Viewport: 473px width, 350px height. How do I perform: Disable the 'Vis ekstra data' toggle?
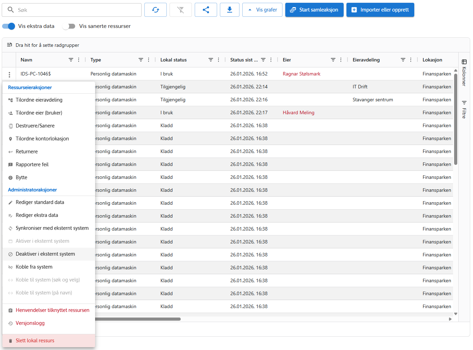pos(8,26)
